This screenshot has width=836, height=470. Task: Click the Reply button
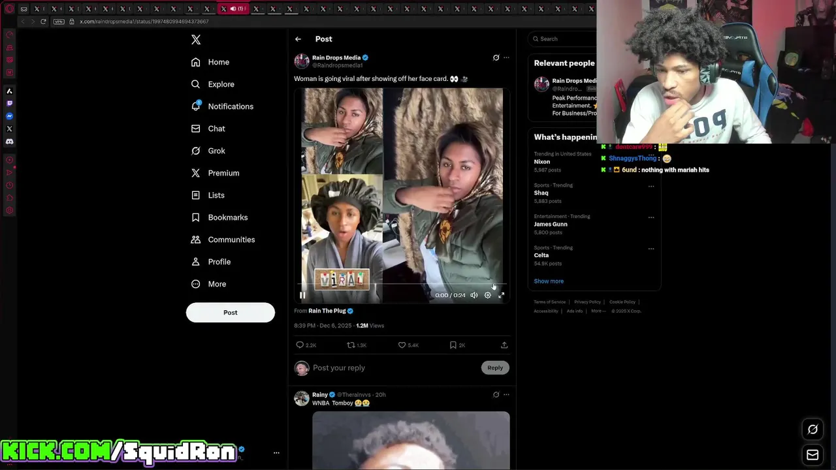click(x=495, y=368)
